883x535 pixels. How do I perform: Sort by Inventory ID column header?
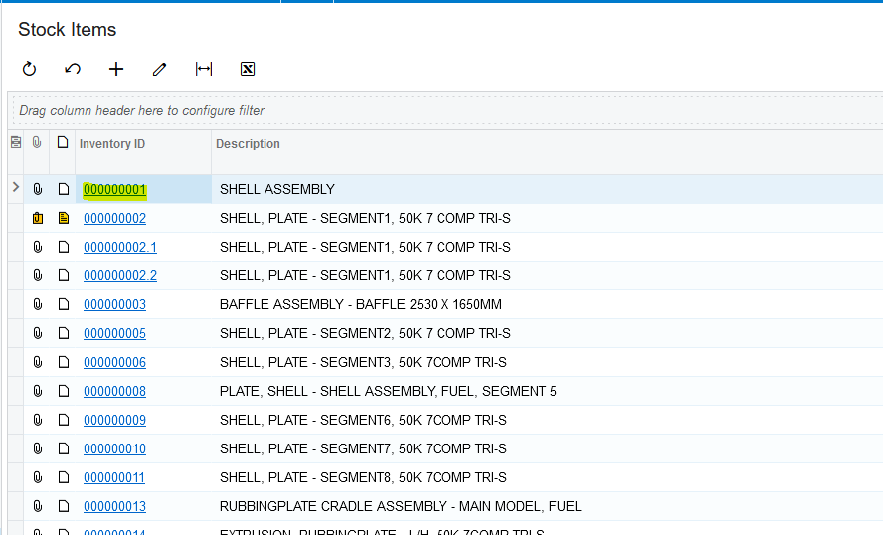click(x=112, y=144)
